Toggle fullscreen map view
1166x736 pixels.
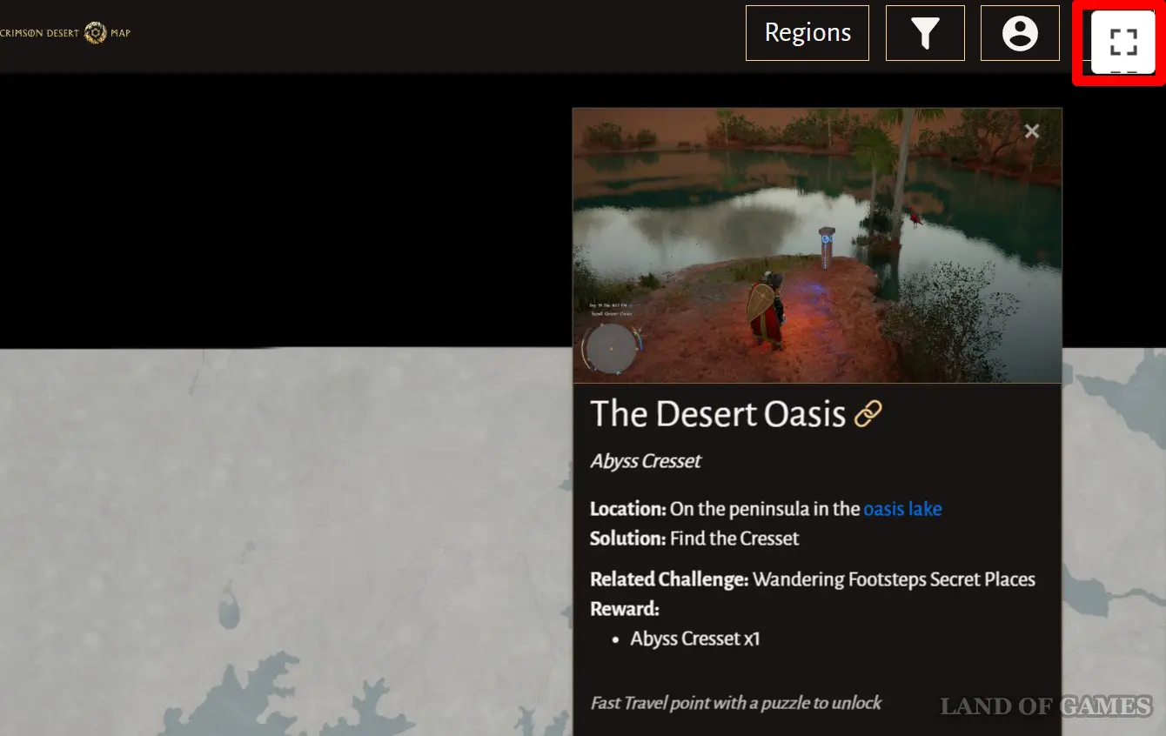1123,42
